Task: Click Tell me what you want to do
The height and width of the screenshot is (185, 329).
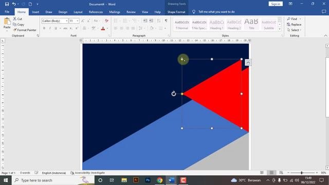Action: 216,12
